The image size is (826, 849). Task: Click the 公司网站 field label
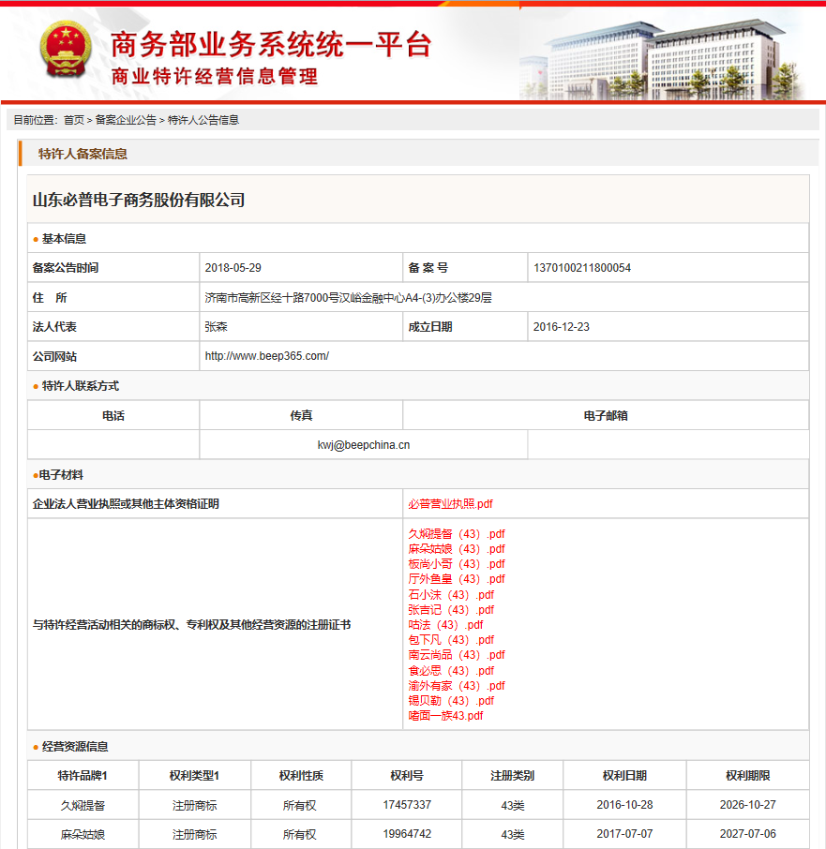[x=54, y=357]
